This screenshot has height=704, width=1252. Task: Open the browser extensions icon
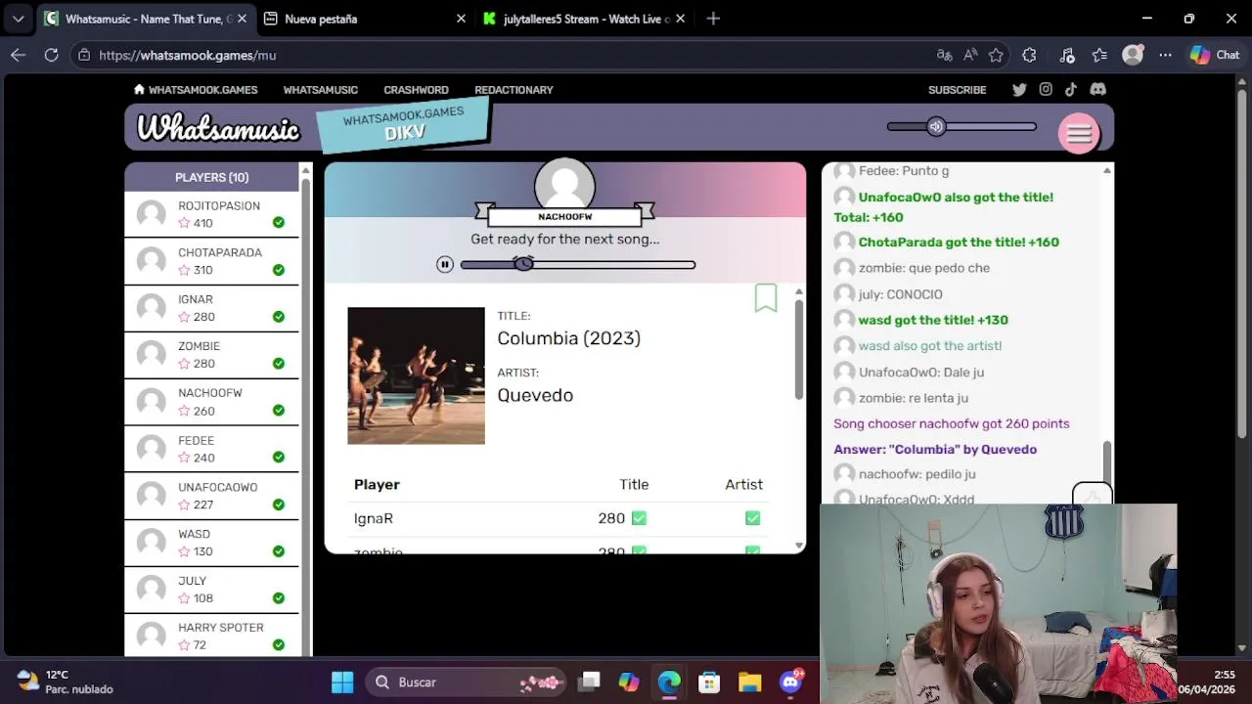pos(1029,55)
